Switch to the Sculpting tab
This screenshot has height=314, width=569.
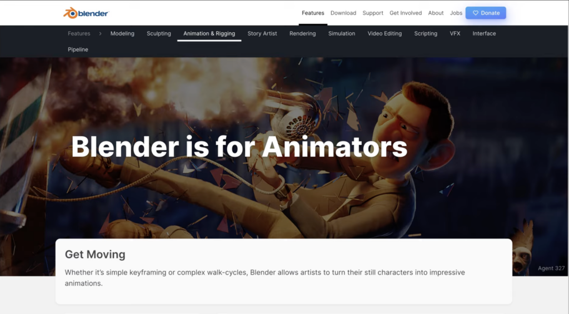click(x=159, y=33)
